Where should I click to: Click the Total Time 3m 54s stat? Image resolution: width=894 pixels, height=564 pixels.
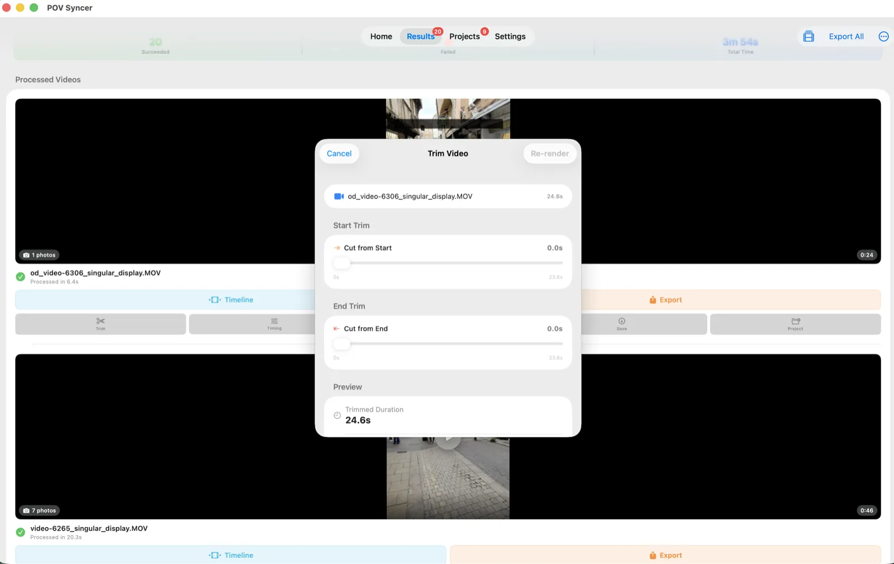point(740,45)
